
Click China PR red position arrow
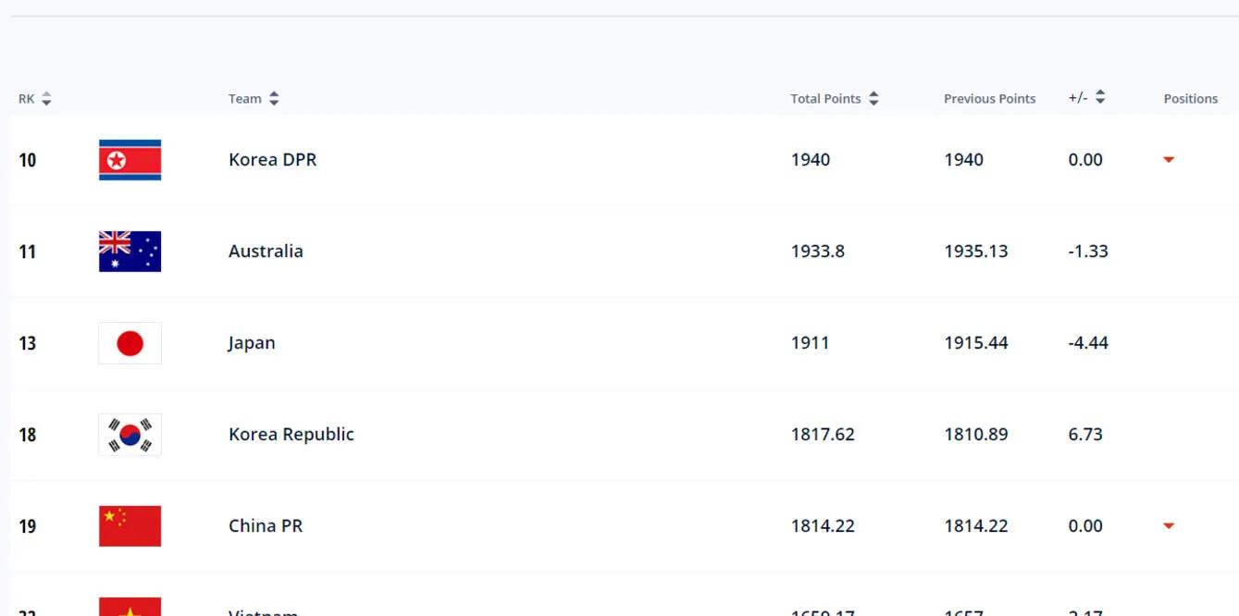coord(1169,526)
